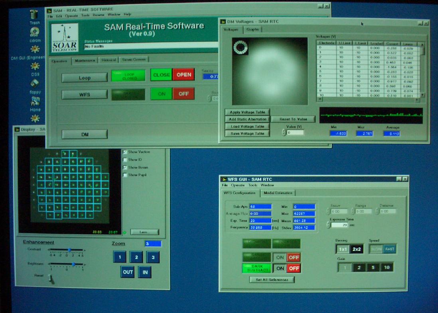The width and height of the screenshot is (438, 313).
Task: Click the Display window title icon
Action: 17,129
